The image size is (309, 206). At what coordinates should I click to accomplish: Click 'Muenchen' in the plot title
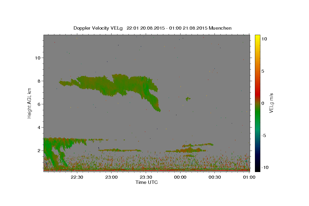(x=220, y=28)
